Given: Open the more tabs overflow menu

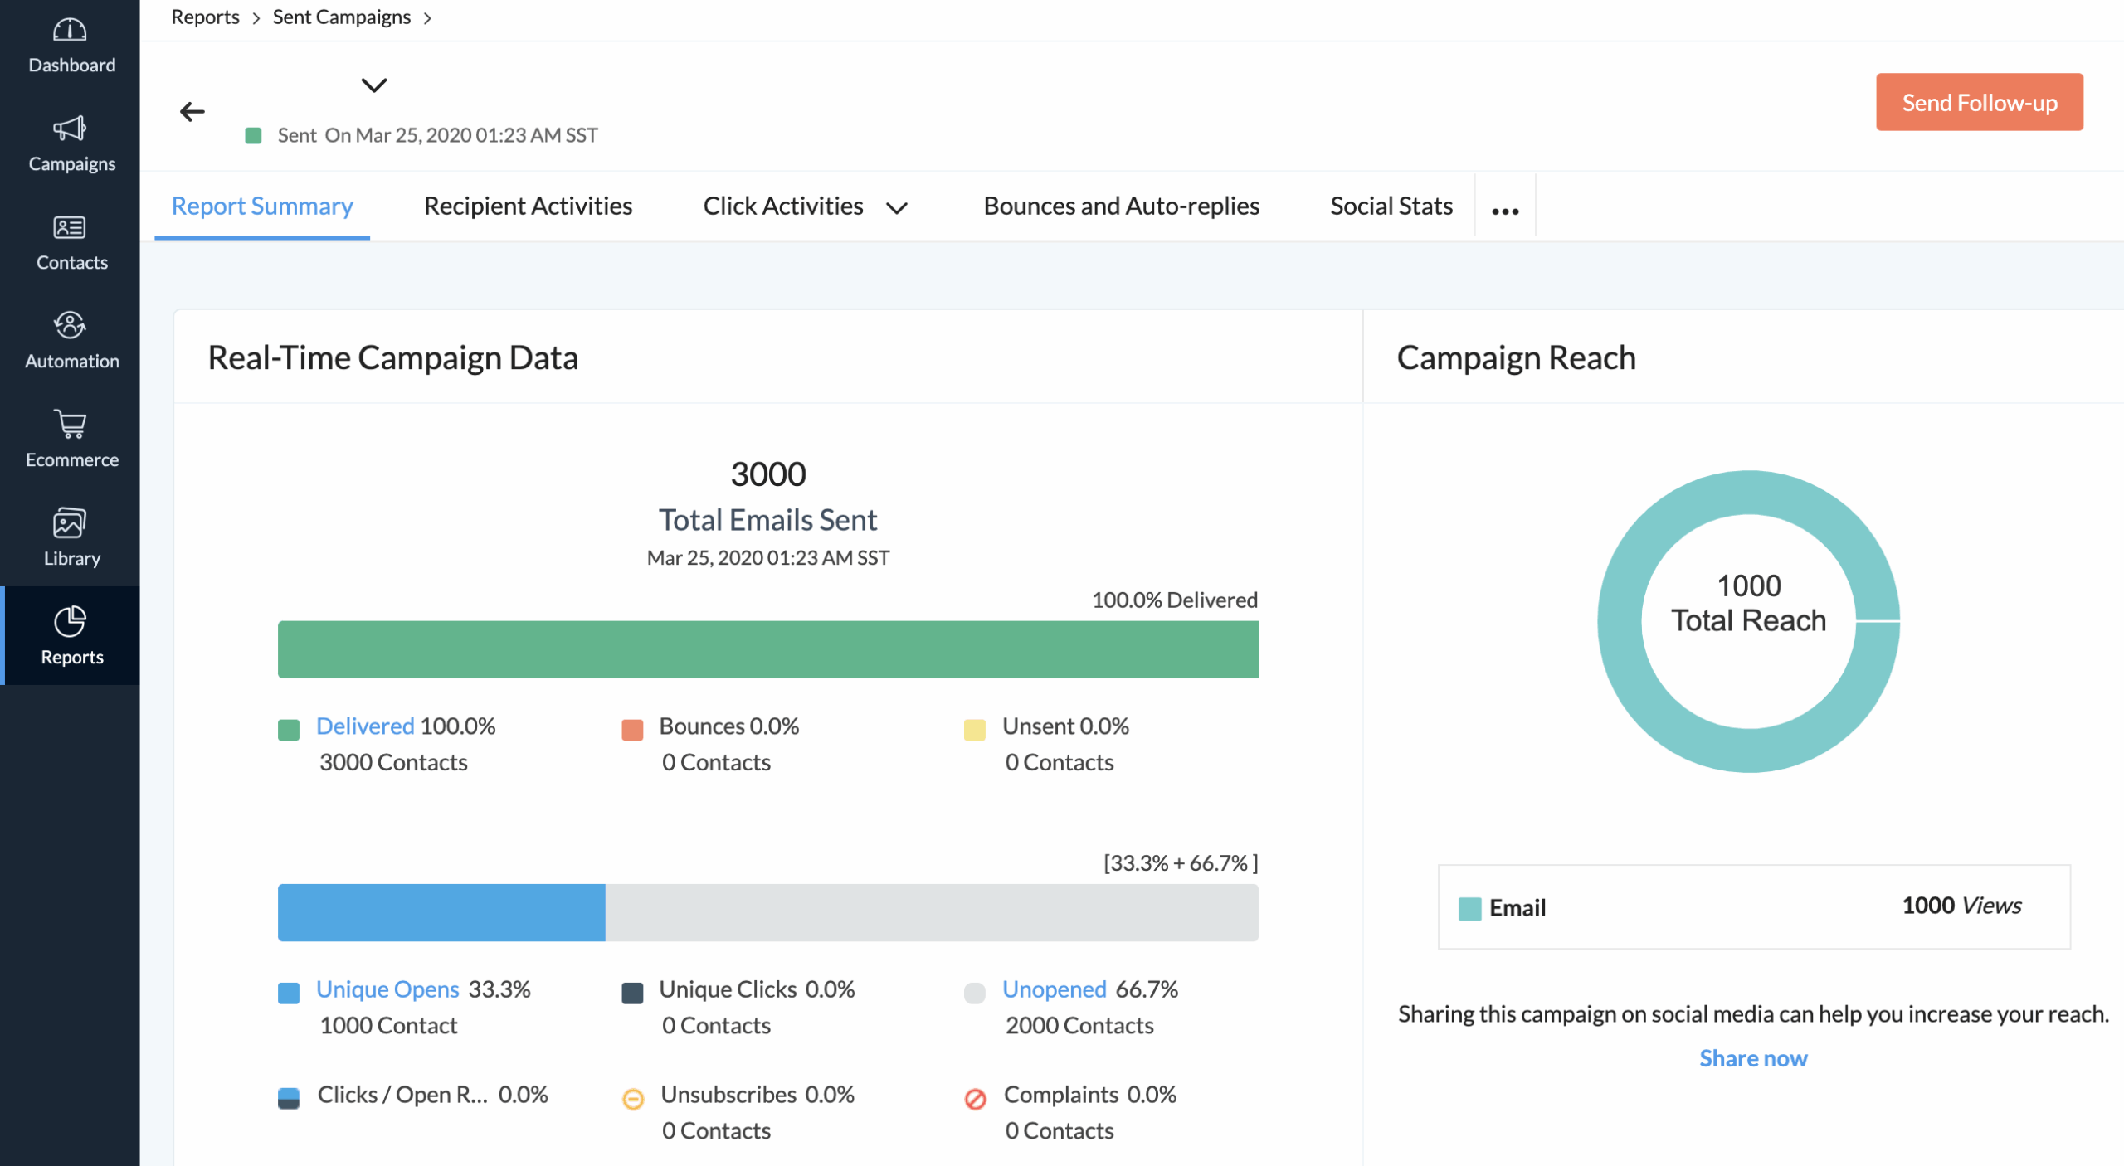Looking at the screenshot, I should pyautogui.click(x=1504, y=210).
